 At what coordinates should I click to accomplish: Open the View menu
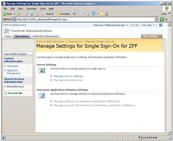tap(21, 9)
